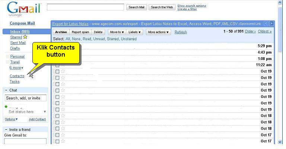Expand the More actions menu

tap(158, 32)
